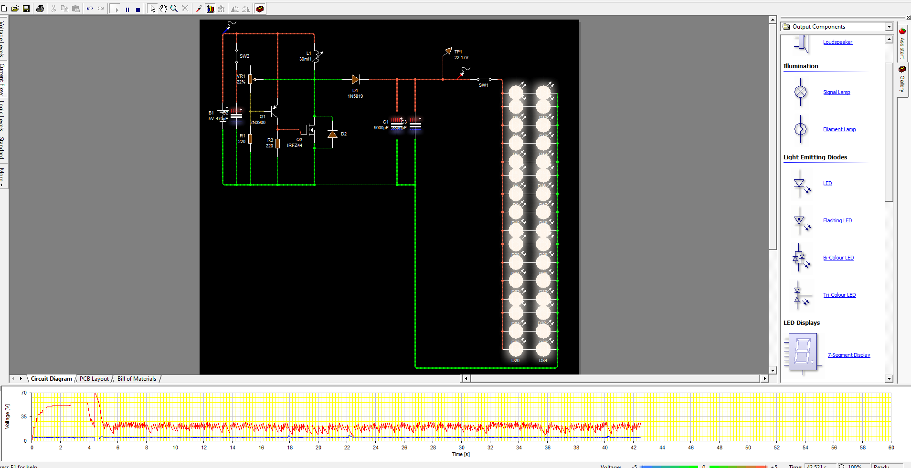Open the Gallery toolbox icon in toolbar

260,9
